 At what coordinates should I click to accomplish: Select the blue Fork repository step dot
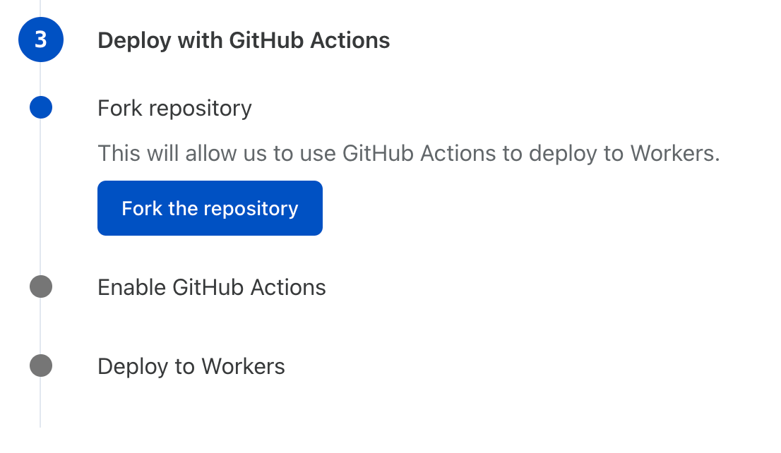[x=41, y=107]
